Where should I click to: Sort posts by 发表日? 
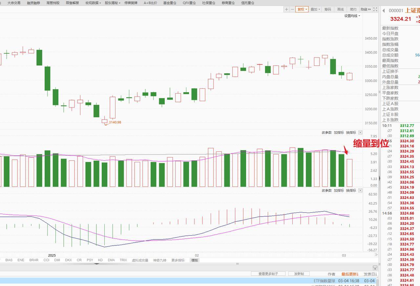[370, 274]
